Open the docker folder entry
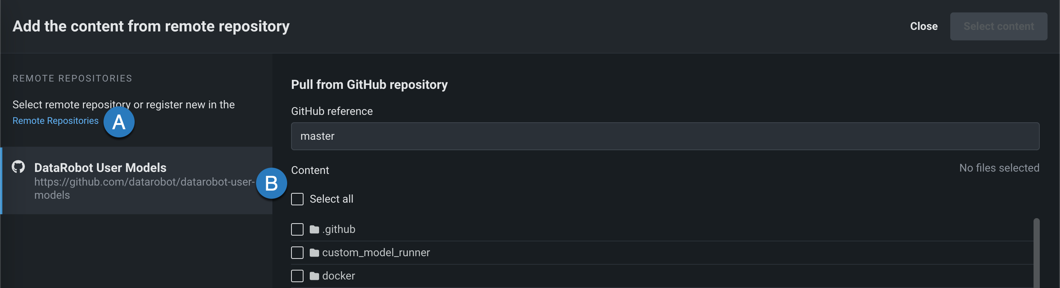This screenshot has height=288, width=1060. coord(338,276)
